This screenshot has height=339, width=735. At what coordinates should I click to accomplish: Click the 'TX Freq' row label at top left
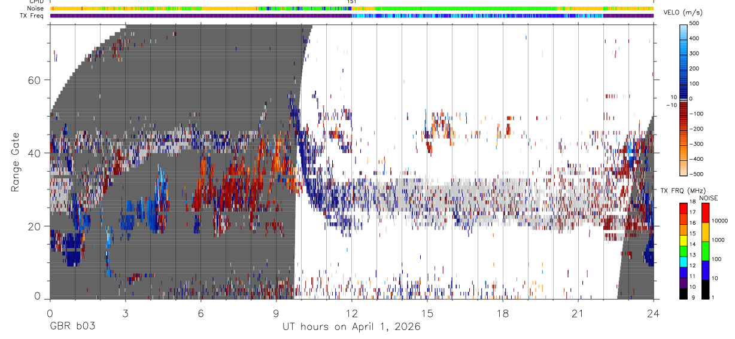[32, 16]
